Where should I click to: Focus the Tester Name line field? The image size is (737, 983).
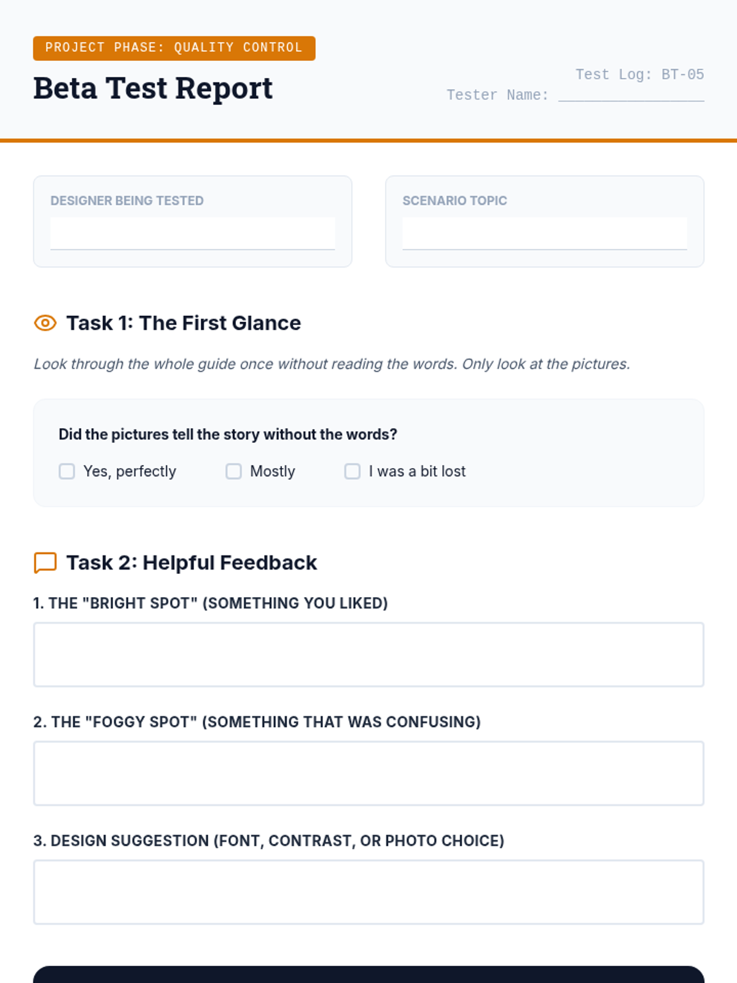[x=631, y=93]
